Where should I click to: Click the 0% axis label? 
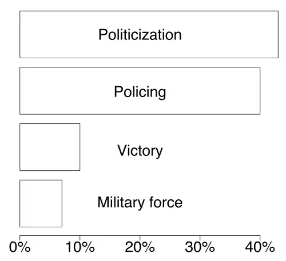coord(19,247)
